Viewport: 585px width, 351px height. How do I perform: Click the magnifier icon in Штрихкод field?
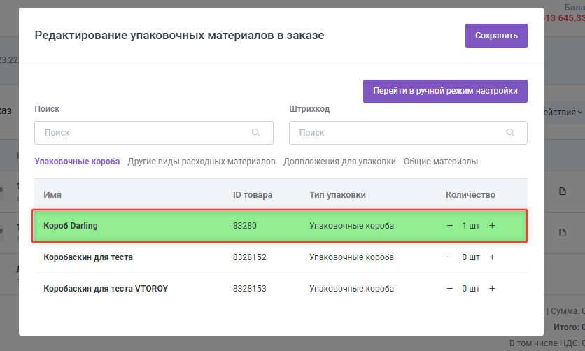[x=512, y=132]
